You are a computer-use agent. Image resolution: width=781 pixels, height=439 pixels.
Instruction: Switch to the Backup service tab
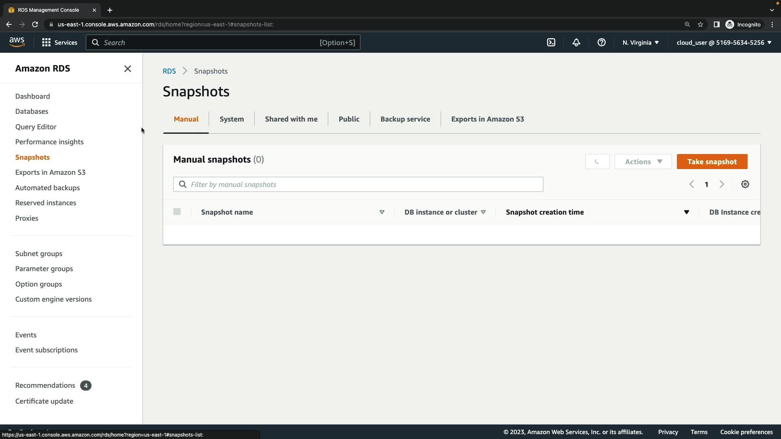[405, 119]
